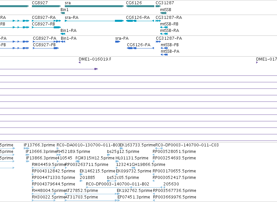Click the RC0-DP0003-140700-011-C03 label

(x=187, y=145)
